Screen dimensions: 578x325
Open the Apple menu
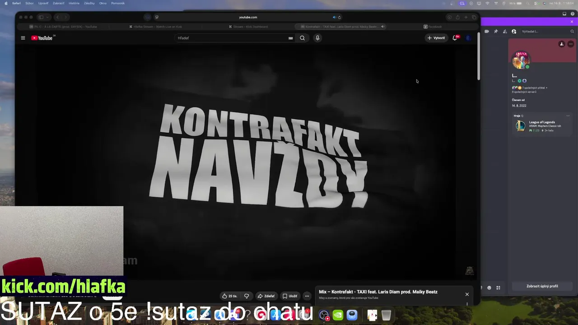pyautogui.click(x=6, y=3)
